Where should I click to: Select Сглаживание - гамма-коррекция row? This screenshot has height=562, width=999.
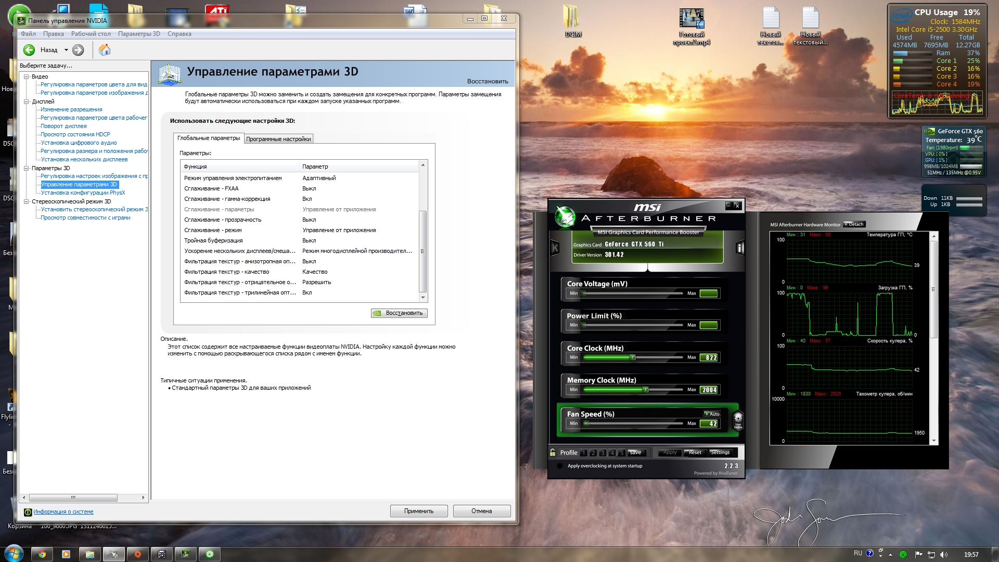[x=299, y=199]
